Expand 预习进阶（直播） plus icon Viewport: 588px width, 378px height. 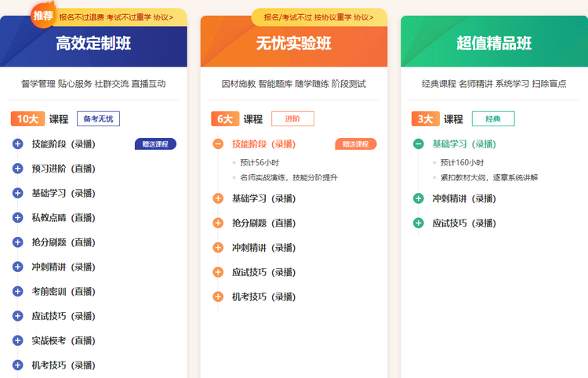coord(17,169)
